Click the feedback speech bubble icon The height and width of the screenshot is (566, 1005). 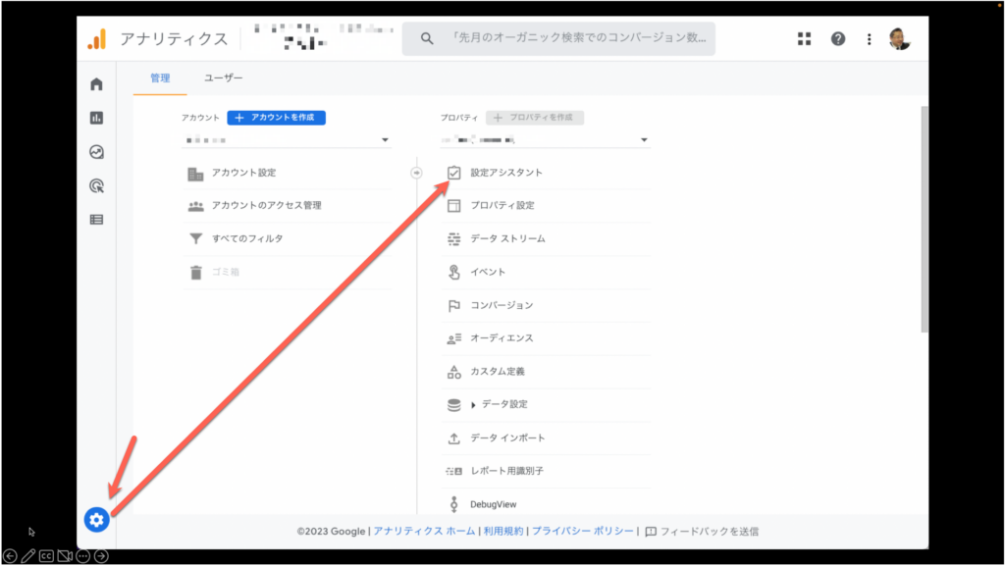click(651, 532)
